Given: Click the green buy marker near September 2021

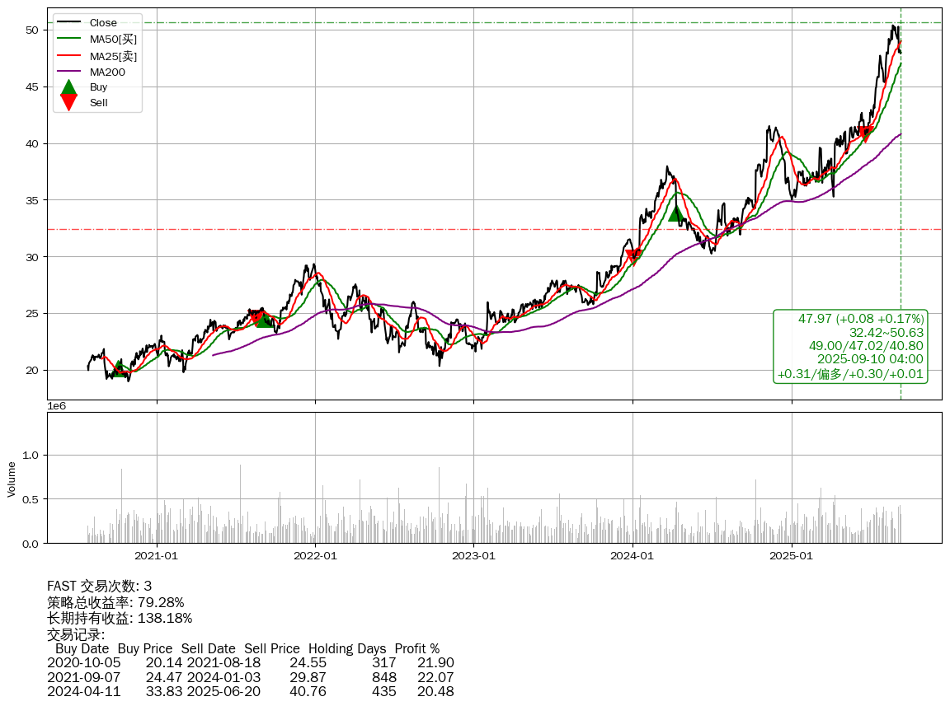Looking at the screenshot, I should coord(264,319).
